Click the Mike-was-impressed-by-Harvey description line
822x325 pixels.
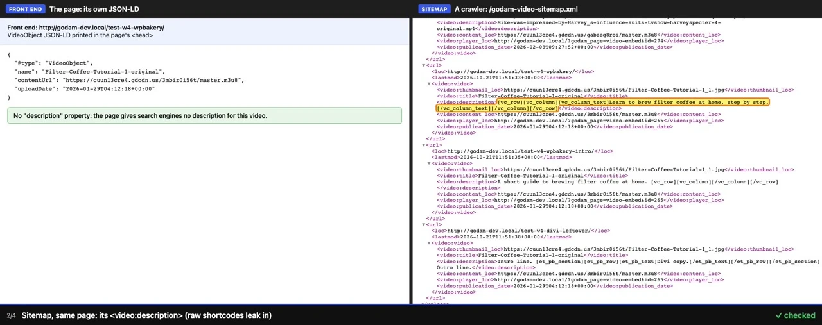point(579,26)
